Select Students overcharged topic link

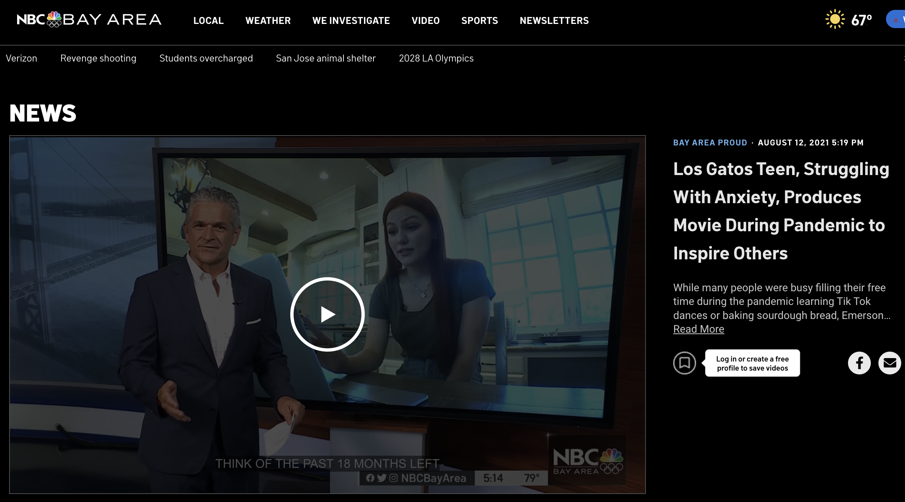point(206,58)
